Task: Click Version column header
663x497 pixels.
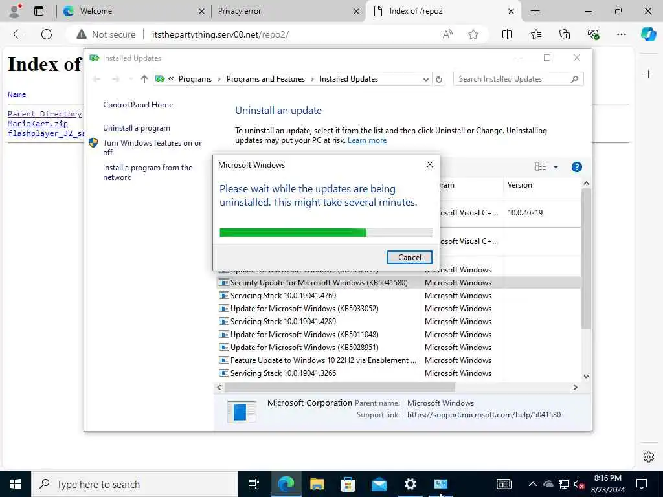Action: click(542, 185)
